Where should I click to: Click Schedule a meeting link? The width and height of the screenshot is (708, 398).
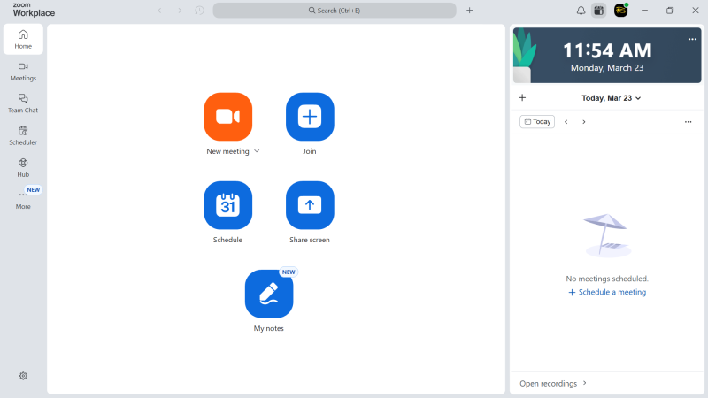point(607,292)
